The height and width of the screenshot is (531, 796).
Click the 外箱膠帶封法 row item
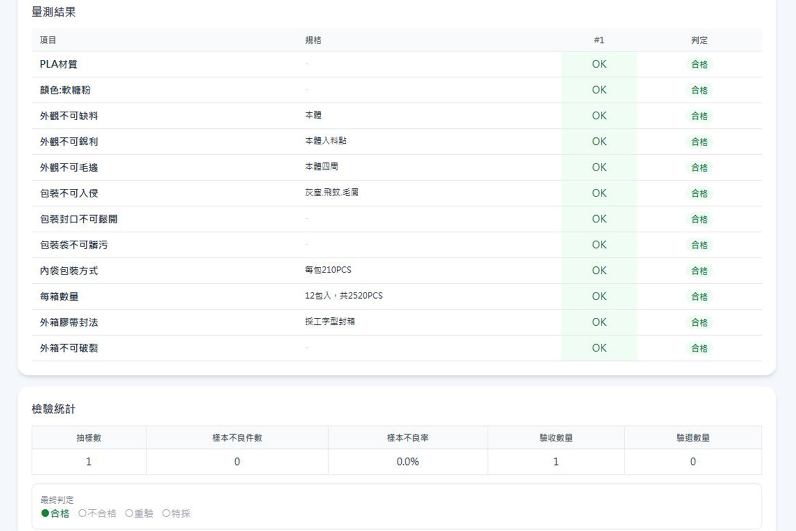(69, 322)
